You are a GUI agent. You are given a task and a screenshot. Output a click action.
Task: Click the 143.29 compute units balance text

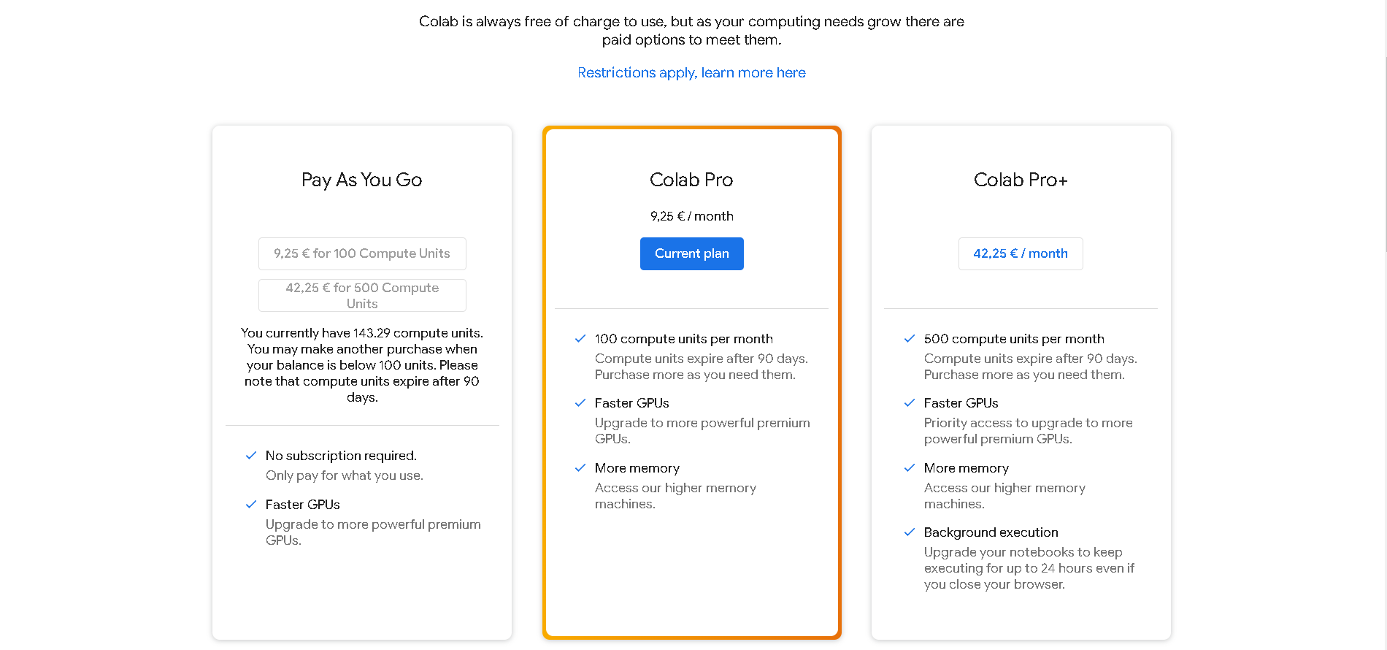pos(418,333)
